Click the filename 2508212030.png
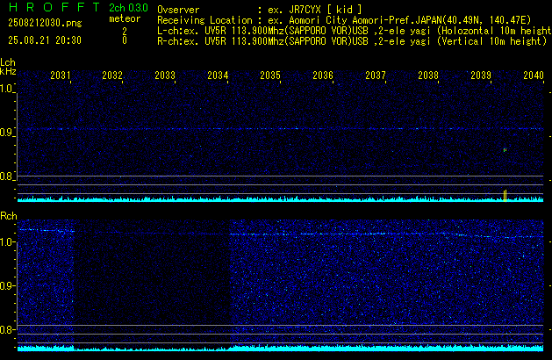This screenshot has width=552, height=360. [x=45, y=23]
